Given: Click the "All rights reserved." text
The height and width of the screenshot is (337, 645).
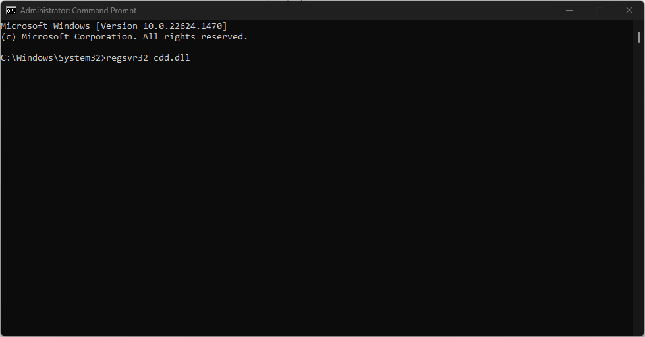Looking at the screenshot, I should click(196, 37).
